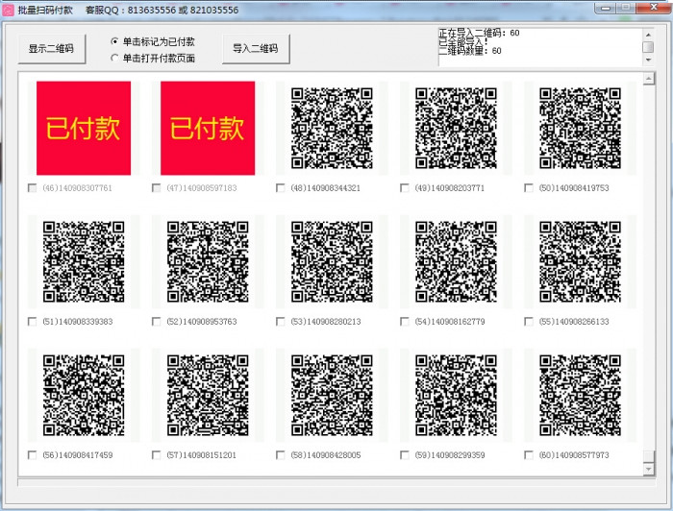The image size is (673, 511).
Task: Select QR code image number 56
Action: [84, 395]
